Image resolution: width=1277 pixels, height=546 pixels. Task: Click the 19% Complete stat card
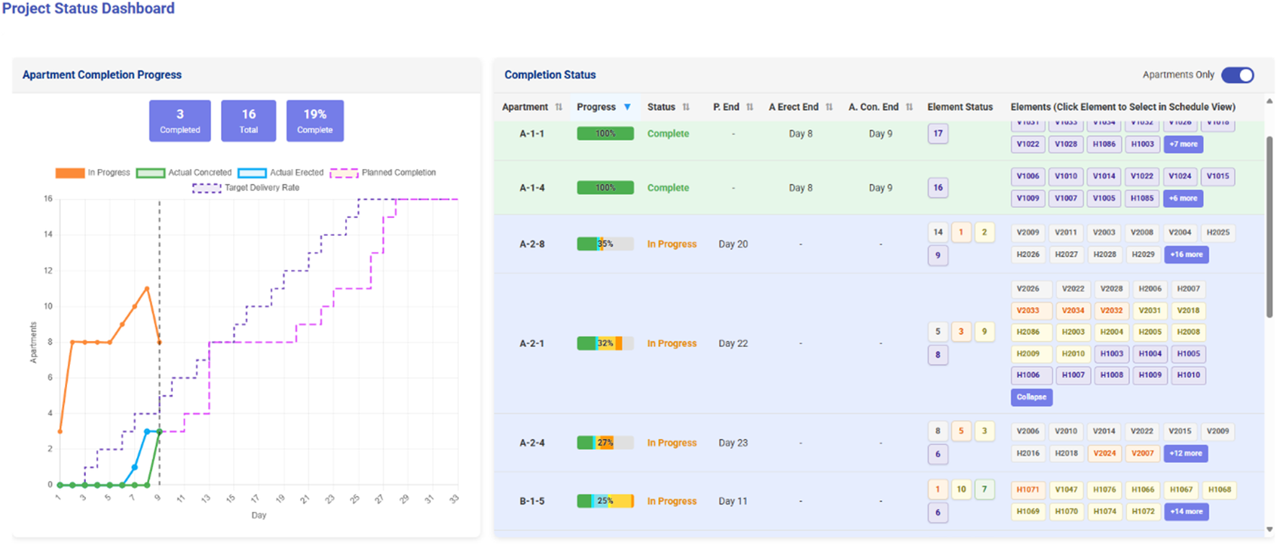(315, 121)
